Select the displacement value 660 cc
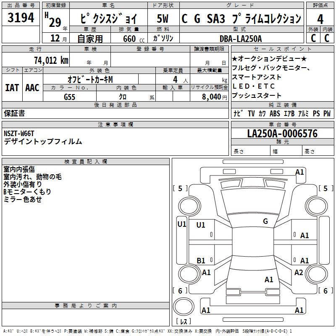336x336 pixels. pyautogui.click(x=134, y=39)
